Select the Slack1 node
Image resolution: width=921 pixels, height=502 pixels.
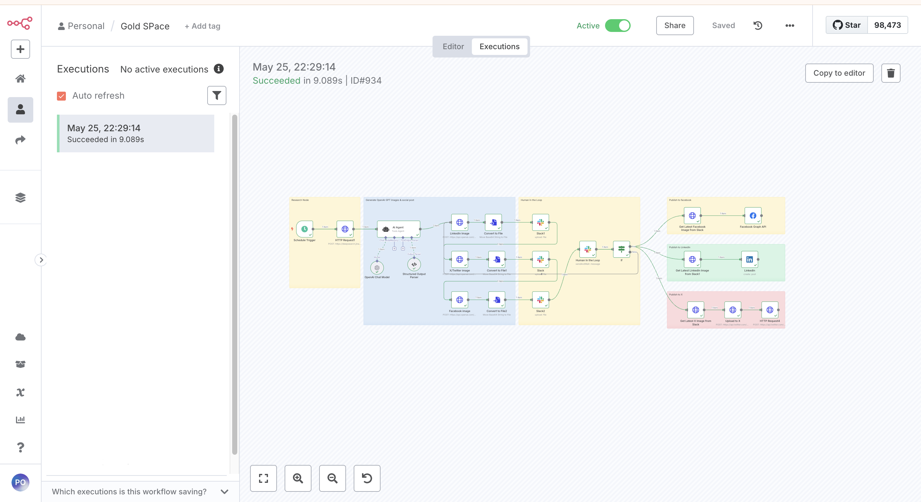tap(540, 223)
